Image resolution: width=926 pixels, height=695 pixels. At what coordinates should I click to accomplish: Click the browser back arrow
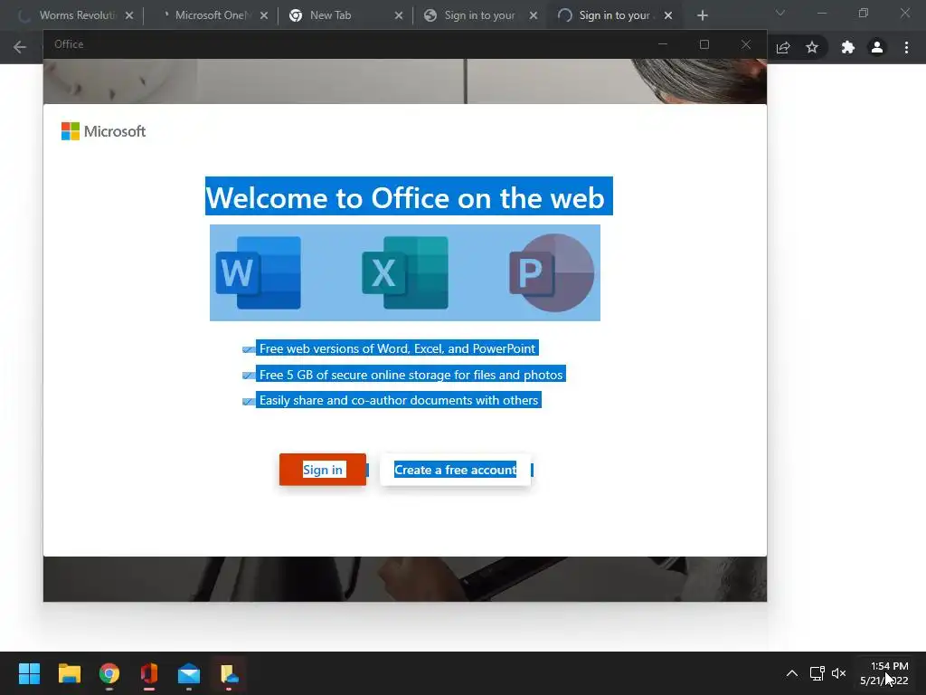[x=20, y=47]
